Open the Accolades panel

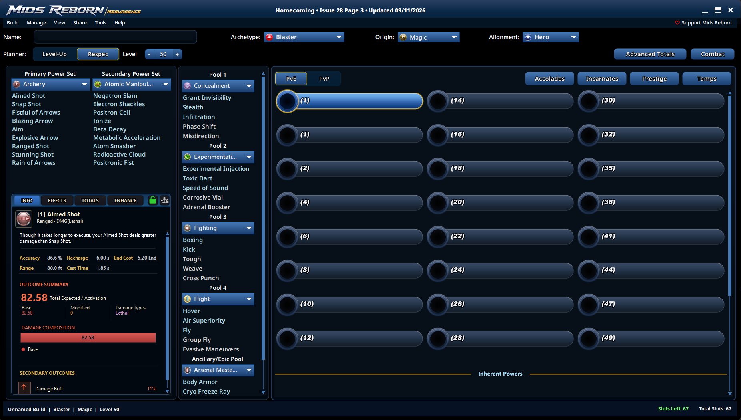coord(550,79)
